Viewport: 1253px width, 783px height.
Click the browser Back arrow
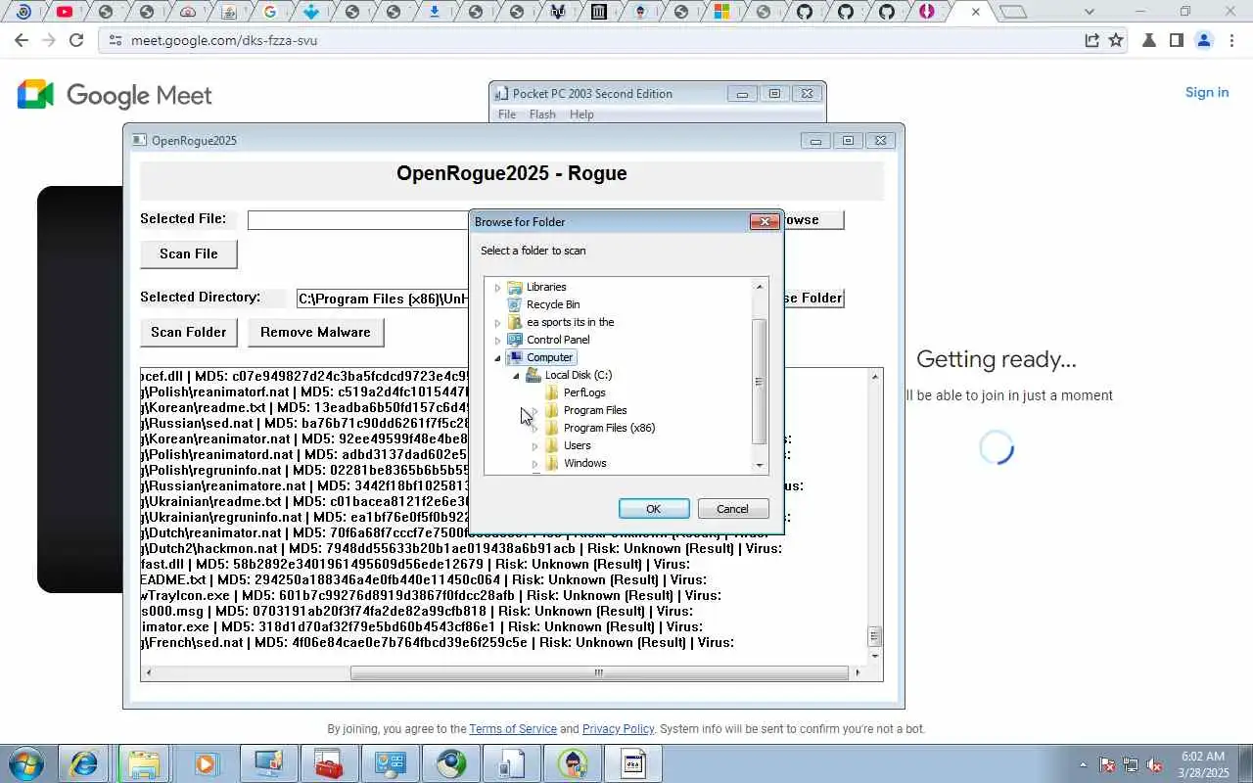point(22,40)
